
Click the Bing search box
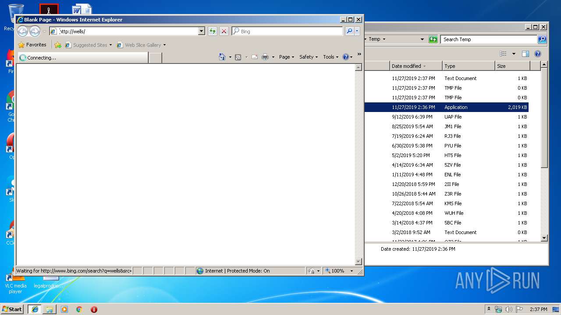288,31
